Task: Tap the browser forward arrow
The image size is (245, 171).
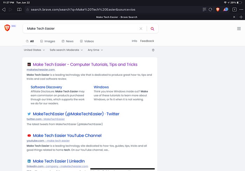Action: (10, 10)
